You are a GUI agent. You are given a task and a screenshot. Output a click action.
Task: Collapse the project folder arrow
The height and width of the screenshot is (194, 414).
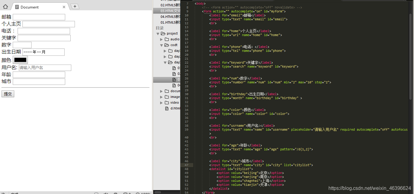158,34
